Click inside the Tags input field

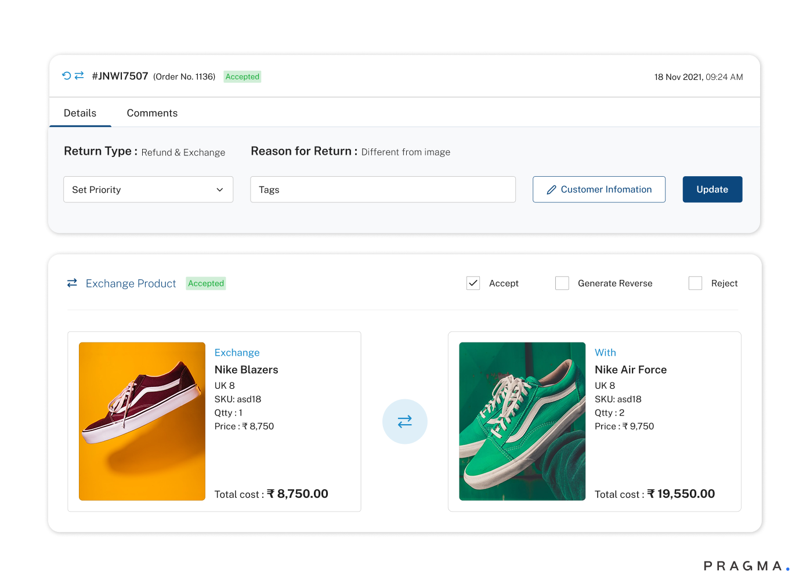pyautogui.click(x=383, y=189)
